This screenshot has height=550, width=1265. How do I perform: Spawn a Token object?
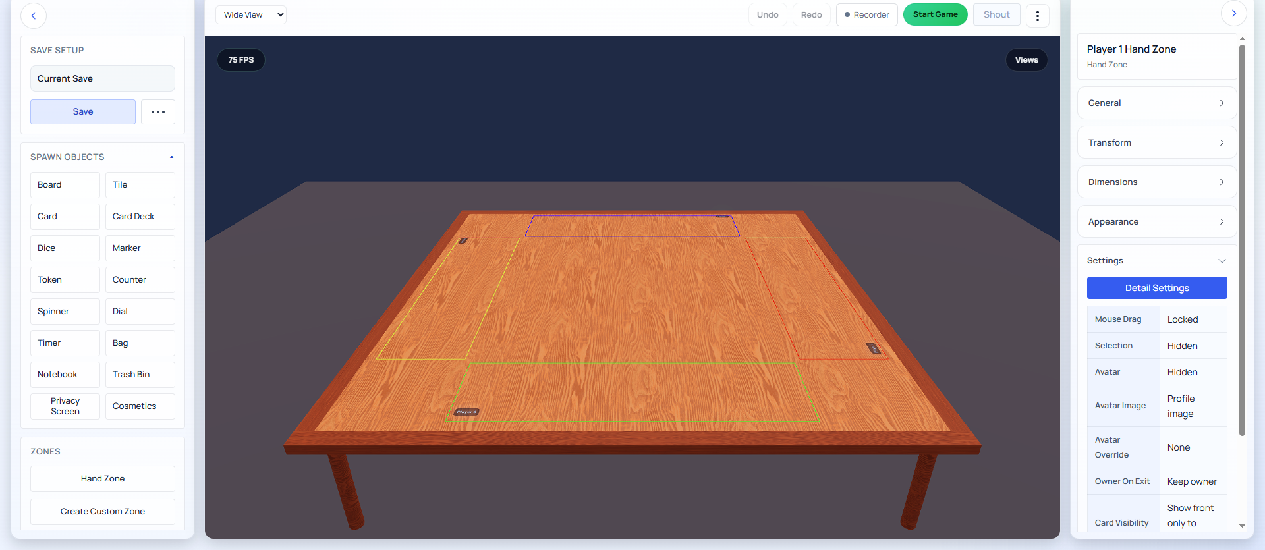coord(65,280)
